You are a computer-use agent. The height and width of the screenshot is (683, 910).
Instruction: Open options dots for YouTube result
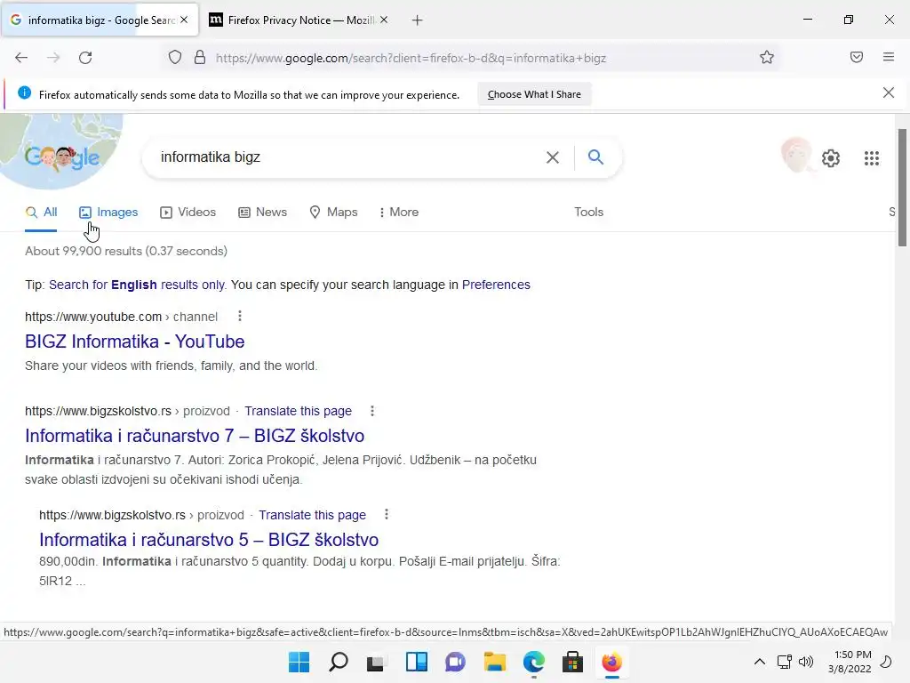click(240, 316)
